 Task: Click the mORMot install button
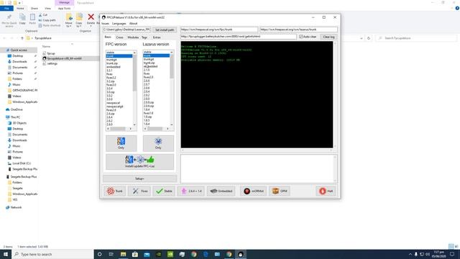point(254,191)
